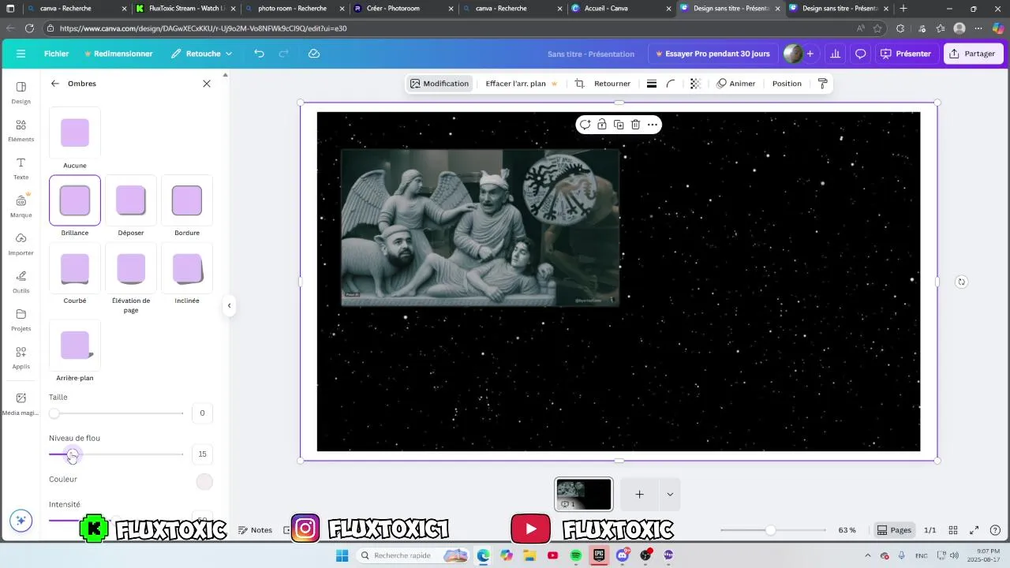Screen dimensions: 1010x568
Task: Open the Redimensionner menu
Action: pos(118,54)
